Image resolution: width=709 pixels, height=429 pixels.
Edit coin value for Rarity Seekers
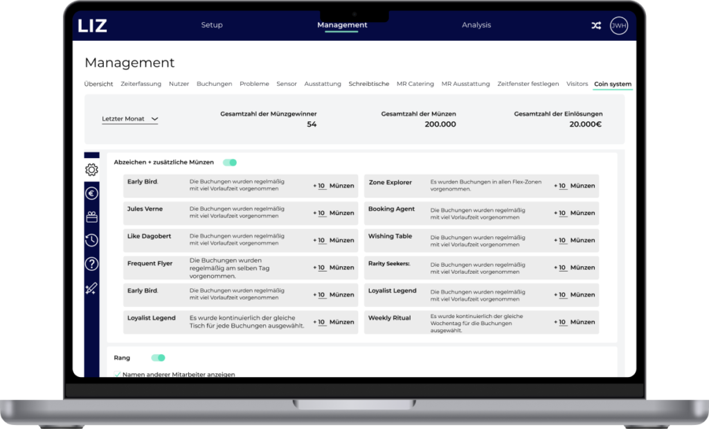[562, 268]
